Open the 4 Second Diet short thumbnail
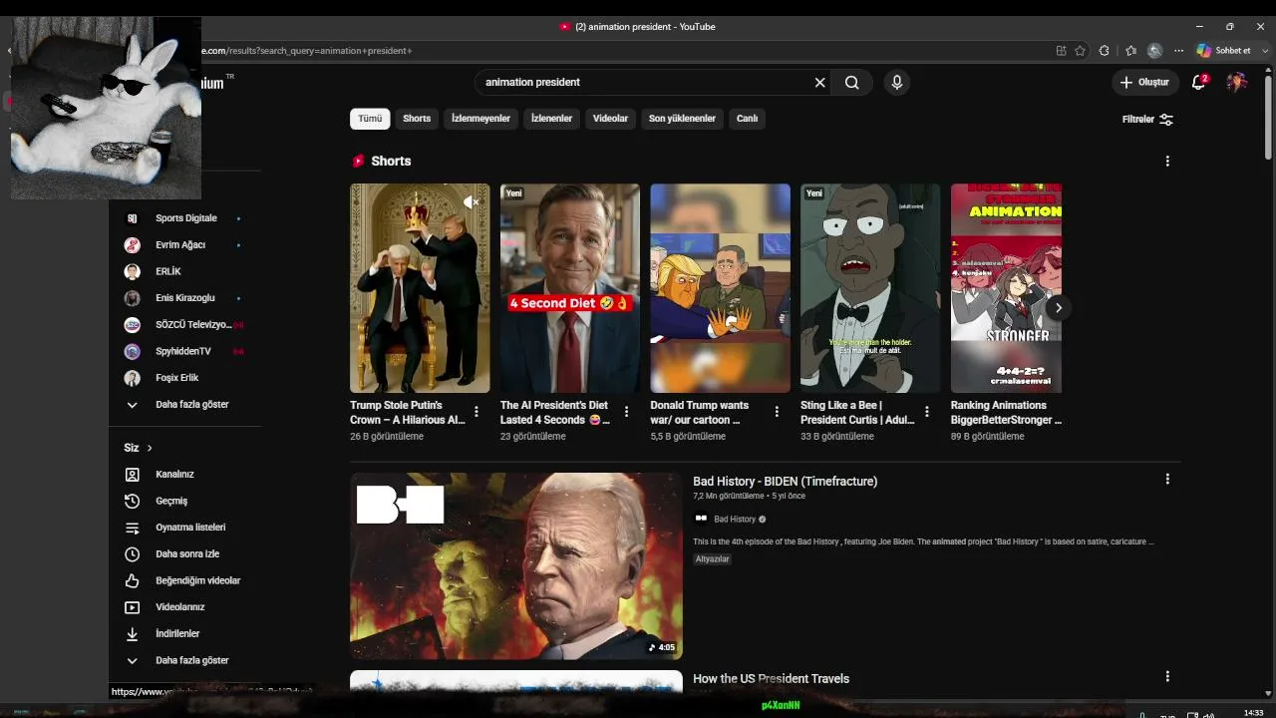The image size is (1276, 718). (x=569, y=288)
